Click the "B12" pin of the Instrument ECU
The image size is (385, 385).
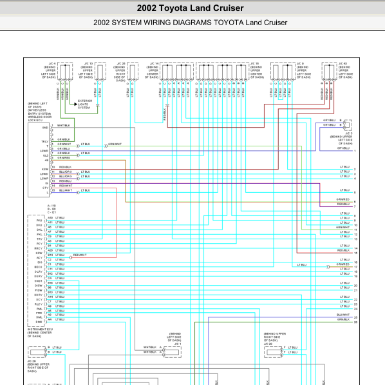50,273
